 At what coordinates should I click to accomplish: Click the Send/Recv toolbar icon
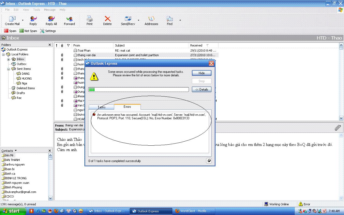[x=128, y=19]
